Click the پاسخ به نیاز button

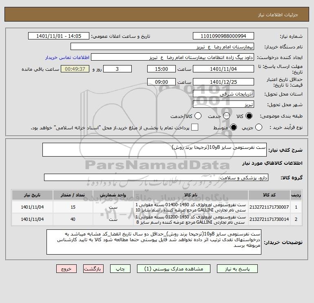pos(237,269)
